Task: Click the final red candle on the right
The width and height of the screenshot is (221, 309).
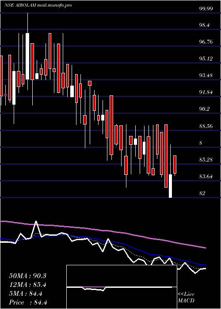Action: (x=175, y=165)
